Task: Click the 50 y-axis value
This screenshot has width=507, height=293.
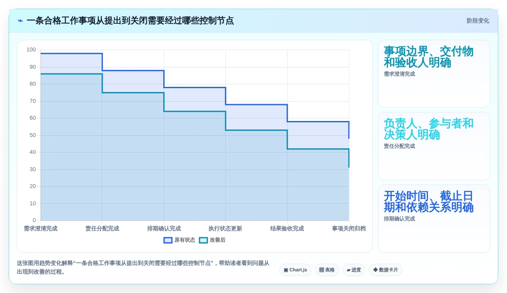Action: (33, 135)
